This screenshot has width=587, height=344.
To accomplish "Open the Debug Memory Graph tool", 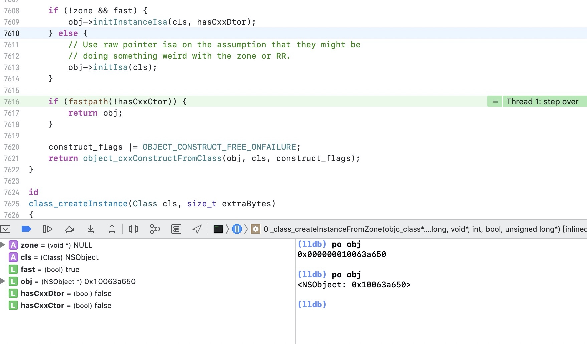I will pyautogui.click(x=155, y=229).
